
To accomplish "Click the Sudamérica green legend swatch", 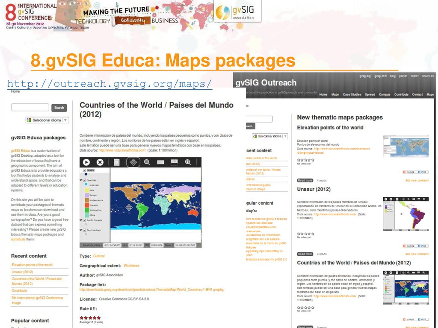I will coord(87,210).
